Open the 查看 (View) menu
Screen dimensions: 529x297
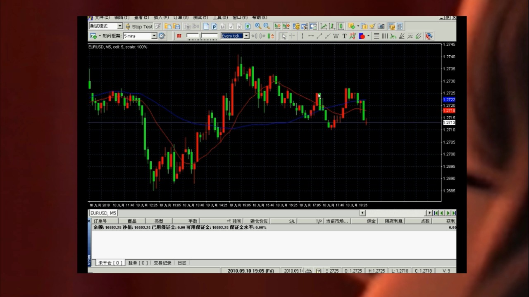coord(141,18)
